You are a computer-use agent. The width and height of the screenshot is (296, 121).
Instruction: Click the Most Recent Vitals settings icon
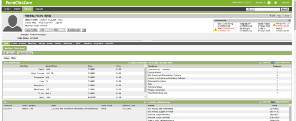pos(130,63)
